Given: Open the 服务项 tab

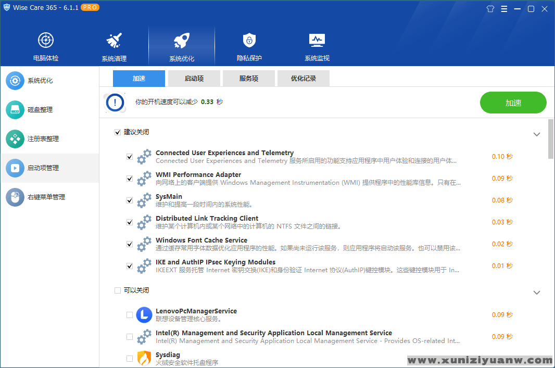Looking at the screenshot, I should click(x=249, y=79).
